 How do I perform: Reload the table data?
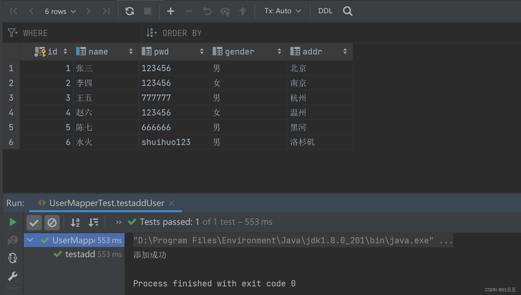[x=130, y=11]
